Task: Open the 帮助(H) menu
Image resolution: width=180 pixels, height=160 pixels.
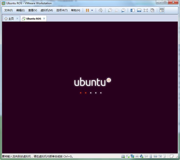Action: coord(76,10)
